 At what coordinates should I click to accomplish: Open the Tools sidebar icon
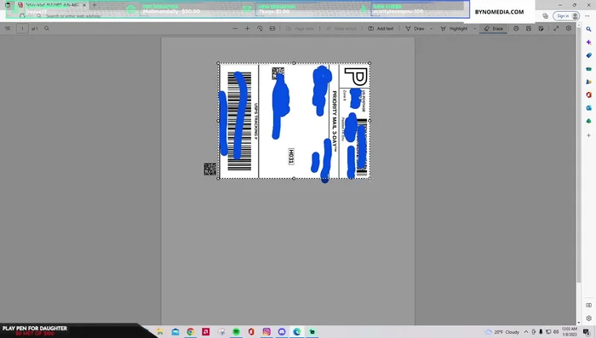click(589, 69)
